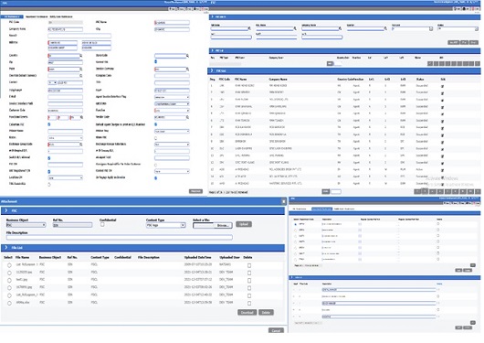Click the Upload button
The height and width of the screenshot is (343, 484).
244,224
